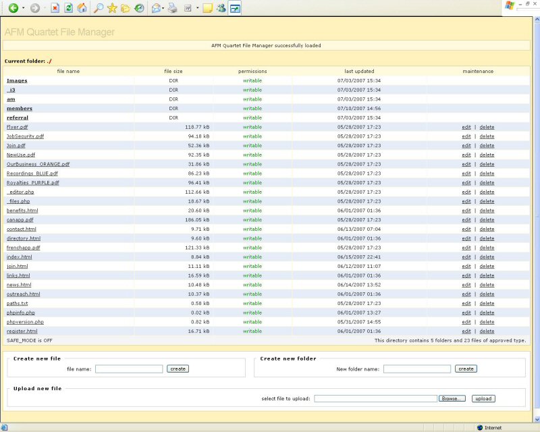Click edit for phpversion.php
Image resolution: width=540 pixels, height=432 pixels.
466,323
